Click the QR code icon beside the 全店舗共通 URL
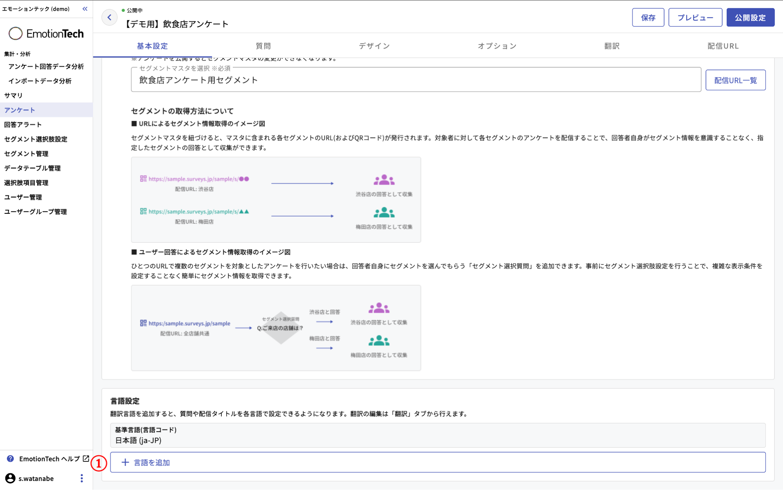Screen dimensions: 783x490 click(143, 324)
